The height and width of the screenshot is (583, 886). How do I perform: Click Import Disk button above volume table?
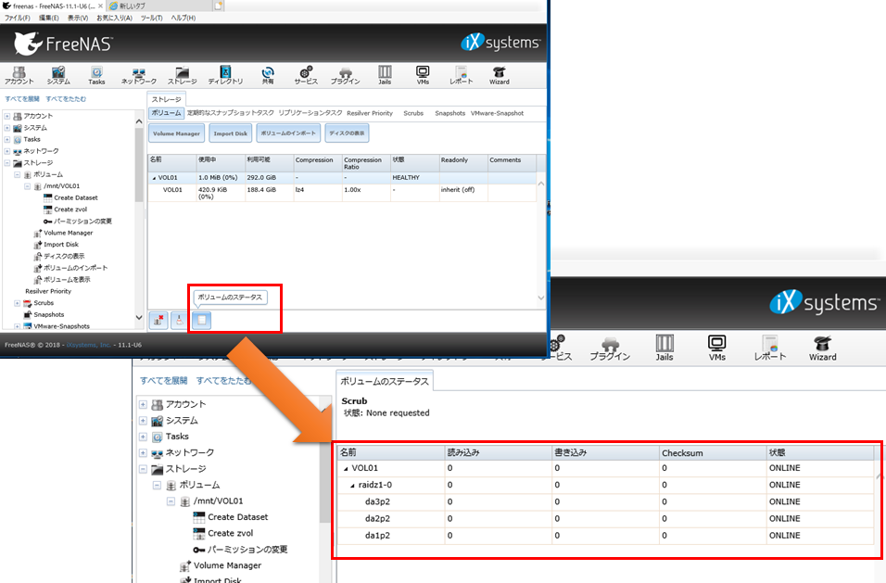(x=230, y=133)
